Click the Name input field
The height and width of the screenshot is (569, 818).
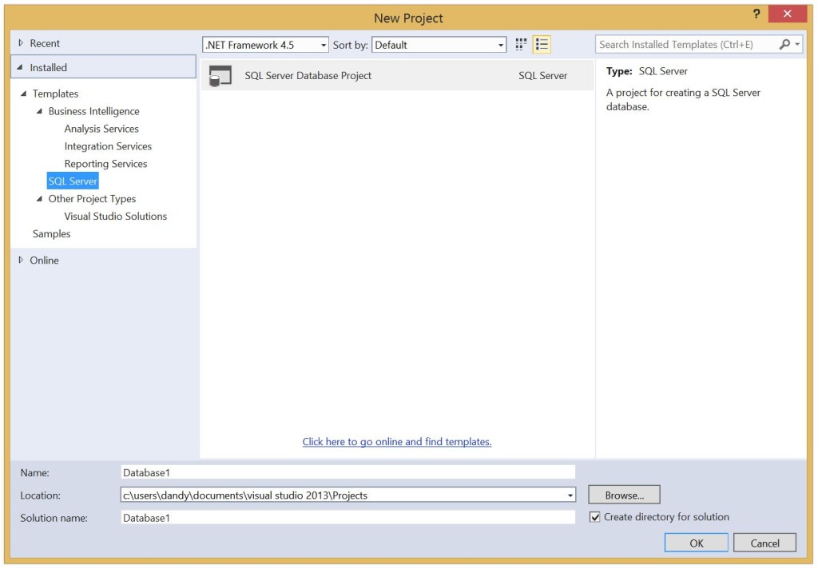(348, 472)
